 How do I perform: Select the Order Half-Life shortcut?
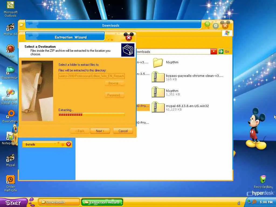click(x=11, y=184)
